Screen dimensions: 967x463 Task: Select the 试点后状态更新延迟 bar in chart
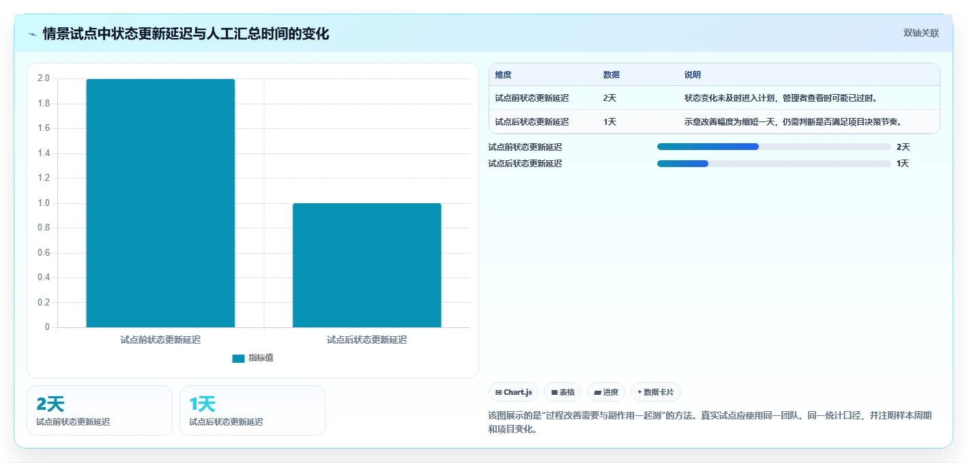(367, 265)
